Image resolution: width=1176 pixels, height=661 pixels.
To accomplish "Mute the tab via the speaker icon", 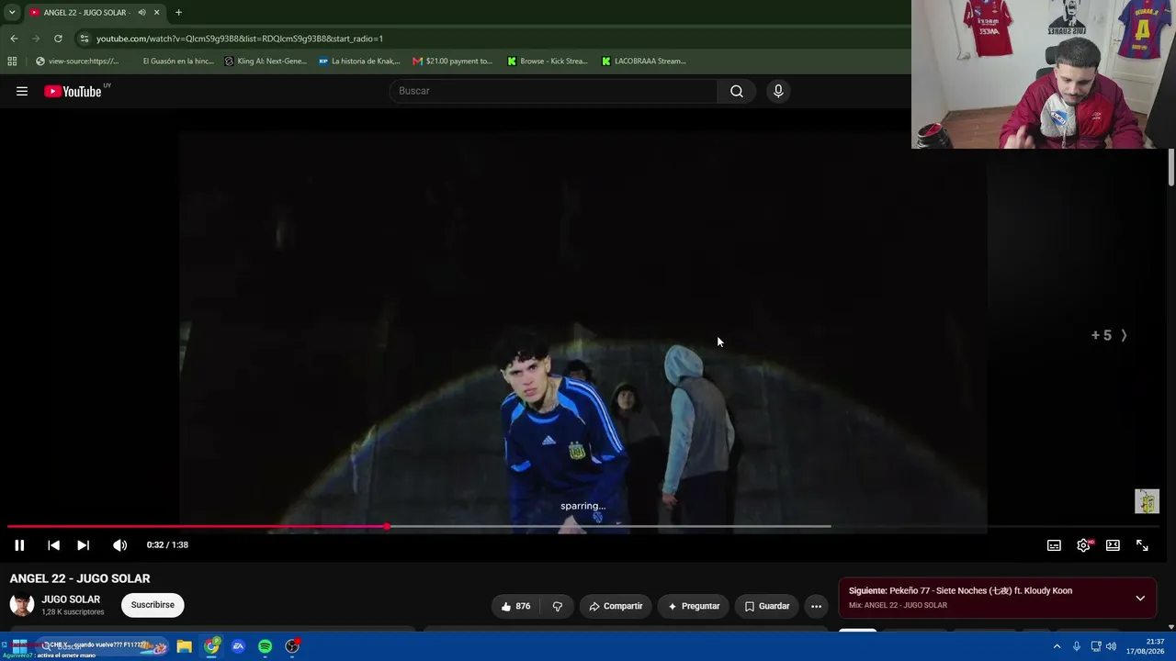I will pyautogui.click(x=141, y=13).
